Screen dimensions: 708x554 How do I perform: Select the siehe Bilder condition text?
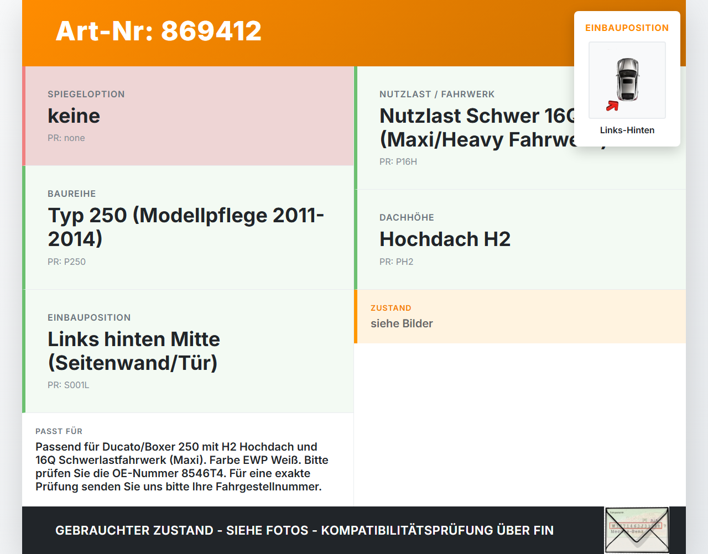tap(402, 323)
